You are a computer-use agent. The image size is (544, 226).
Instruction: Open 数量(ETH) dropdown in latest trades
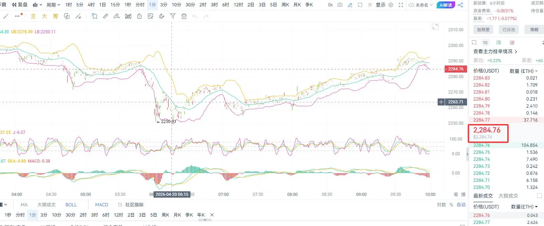point(524,207)
